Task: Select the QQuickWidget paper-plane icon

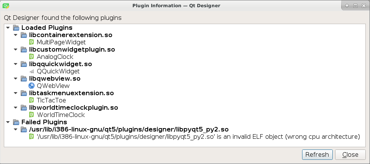Action: click(31, 71)
